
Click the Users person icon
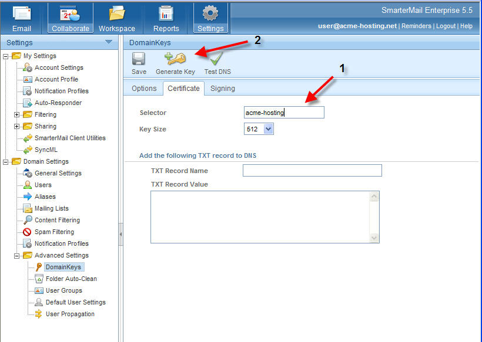28,185
